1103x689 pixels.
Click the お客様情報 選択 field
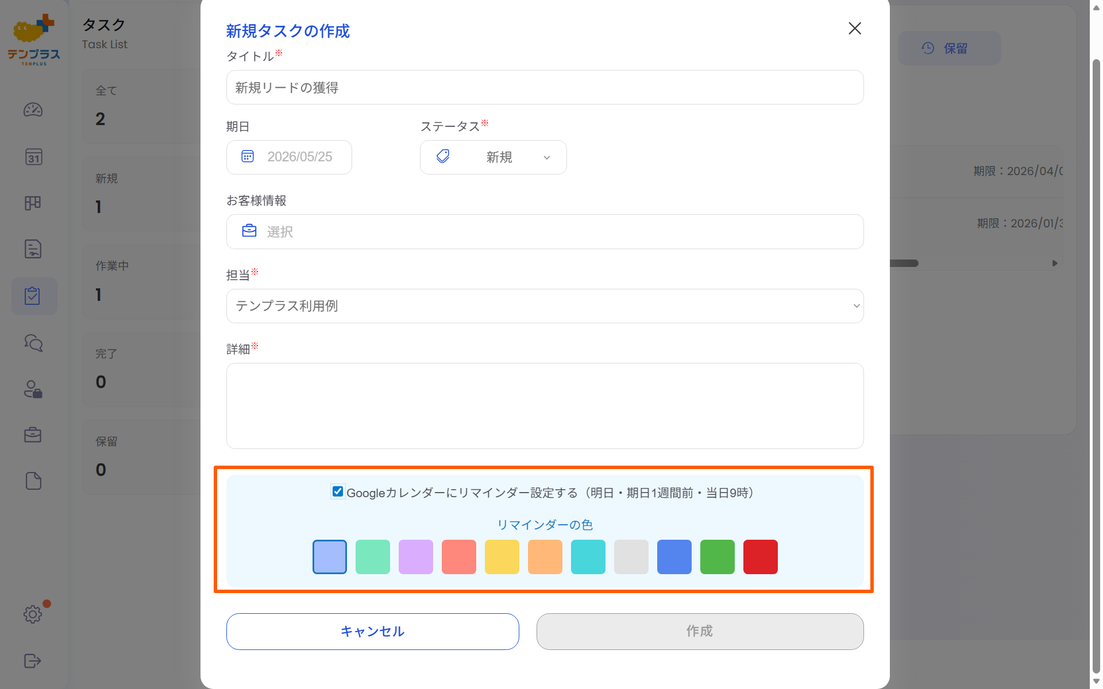tap(545, 231)
